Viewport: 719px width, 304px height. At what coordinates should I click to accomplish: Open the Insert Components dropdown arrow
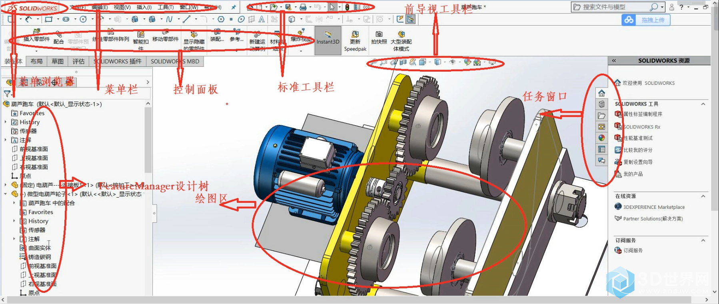[x=36, y=51]
